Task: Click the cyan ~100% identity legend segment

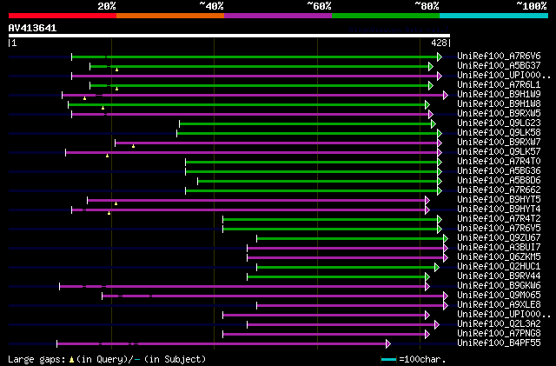Action: point(494,16)
